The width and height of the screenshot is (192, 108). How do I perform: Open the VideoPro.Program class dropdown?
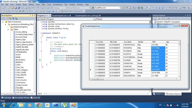(x=65, y=19)
